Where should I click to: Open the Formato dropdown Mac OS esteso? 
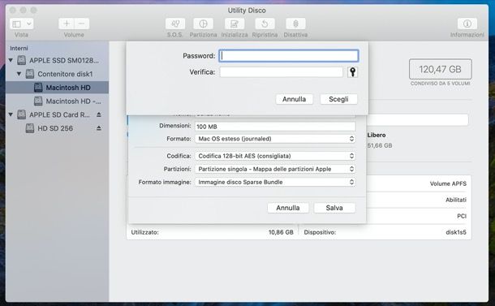[275, 139]
